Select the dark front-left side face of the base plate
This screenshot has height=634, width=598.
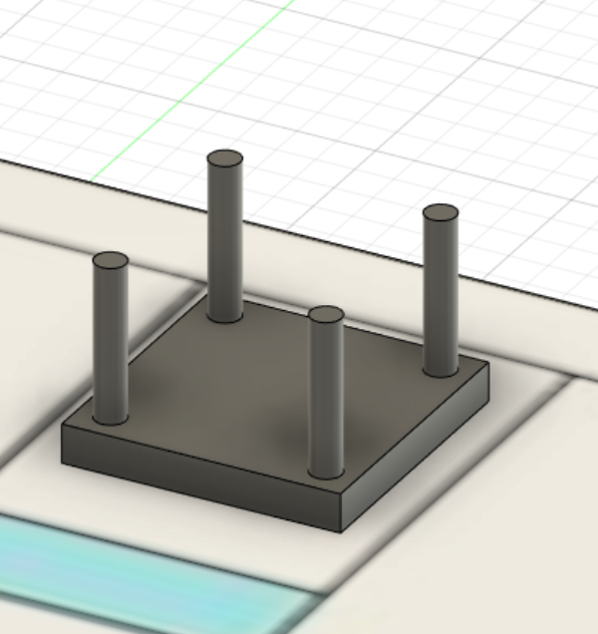pyautogui.click(x=201, y=477)
